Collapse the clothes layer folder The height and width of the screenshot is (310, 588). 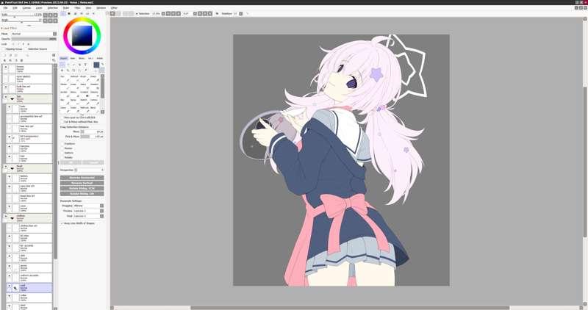coord(12,217)
